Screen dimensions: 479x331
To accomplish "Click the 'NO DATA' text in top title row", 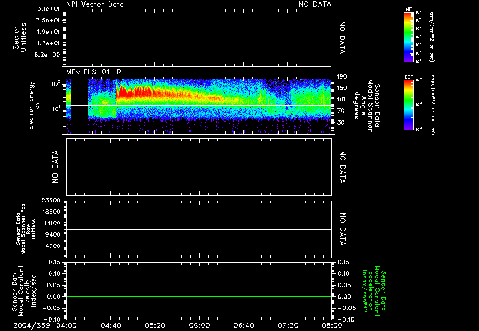I will 315,4.
